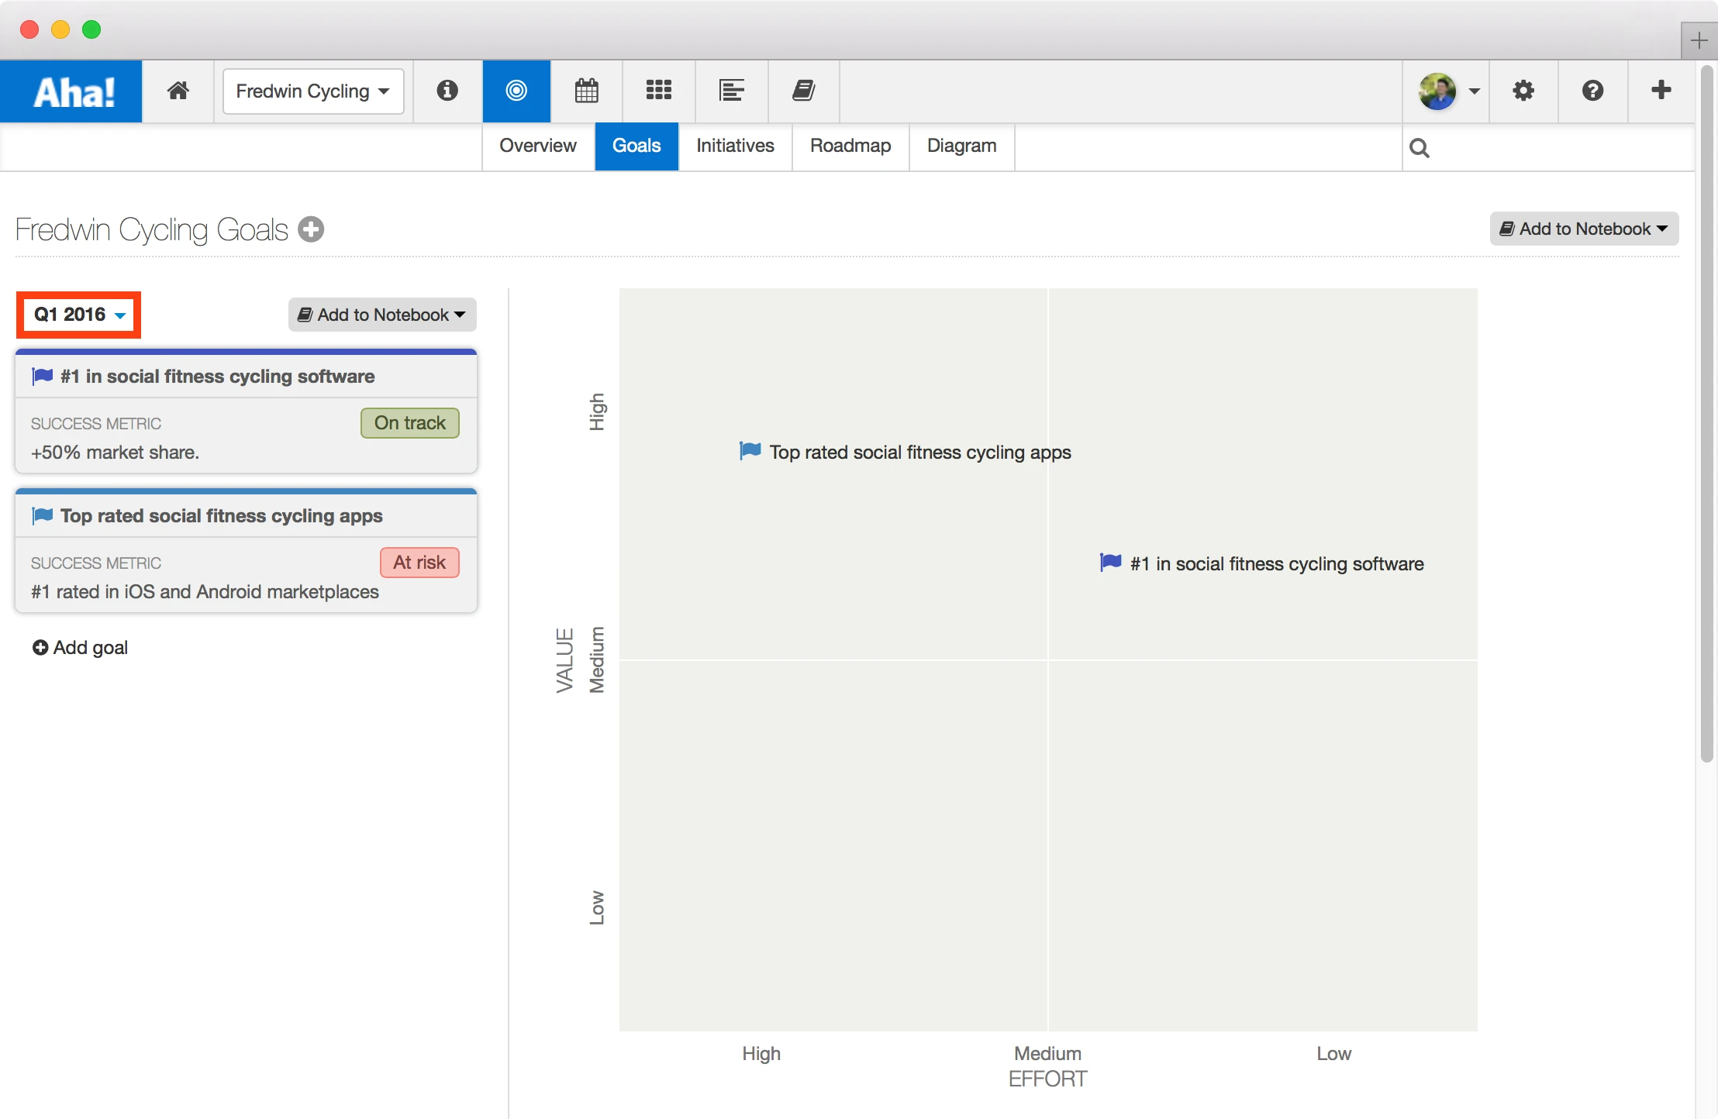Open the releases calendar icon
Image resolution: width=1718 pixels, height=1119 pixels.
pos(586,91)
